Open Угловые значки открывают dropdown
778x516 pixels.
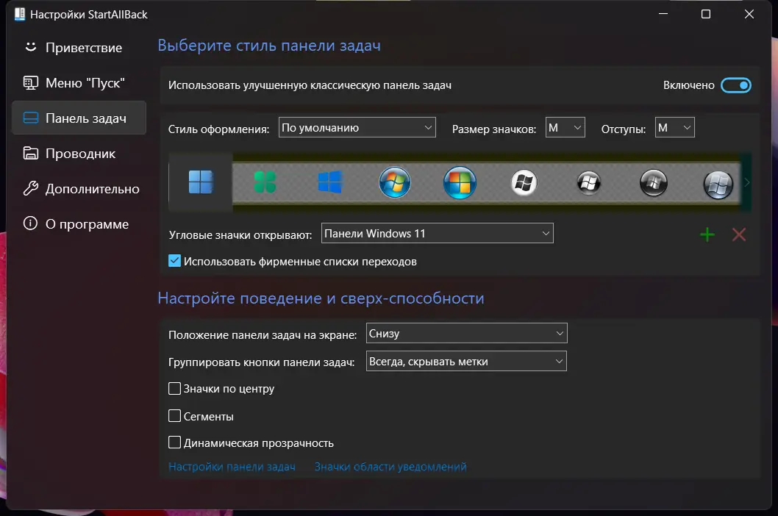(437, 233)
